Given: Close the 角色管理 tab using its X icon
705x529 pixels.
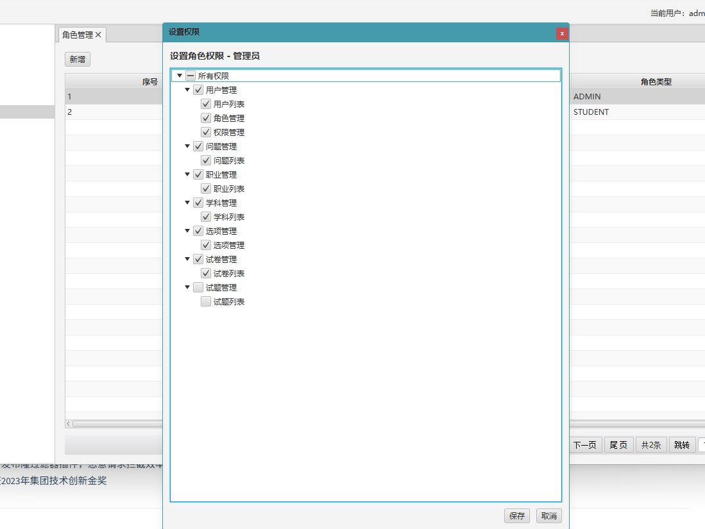Looking at the screenshot, I should (98, 35).
